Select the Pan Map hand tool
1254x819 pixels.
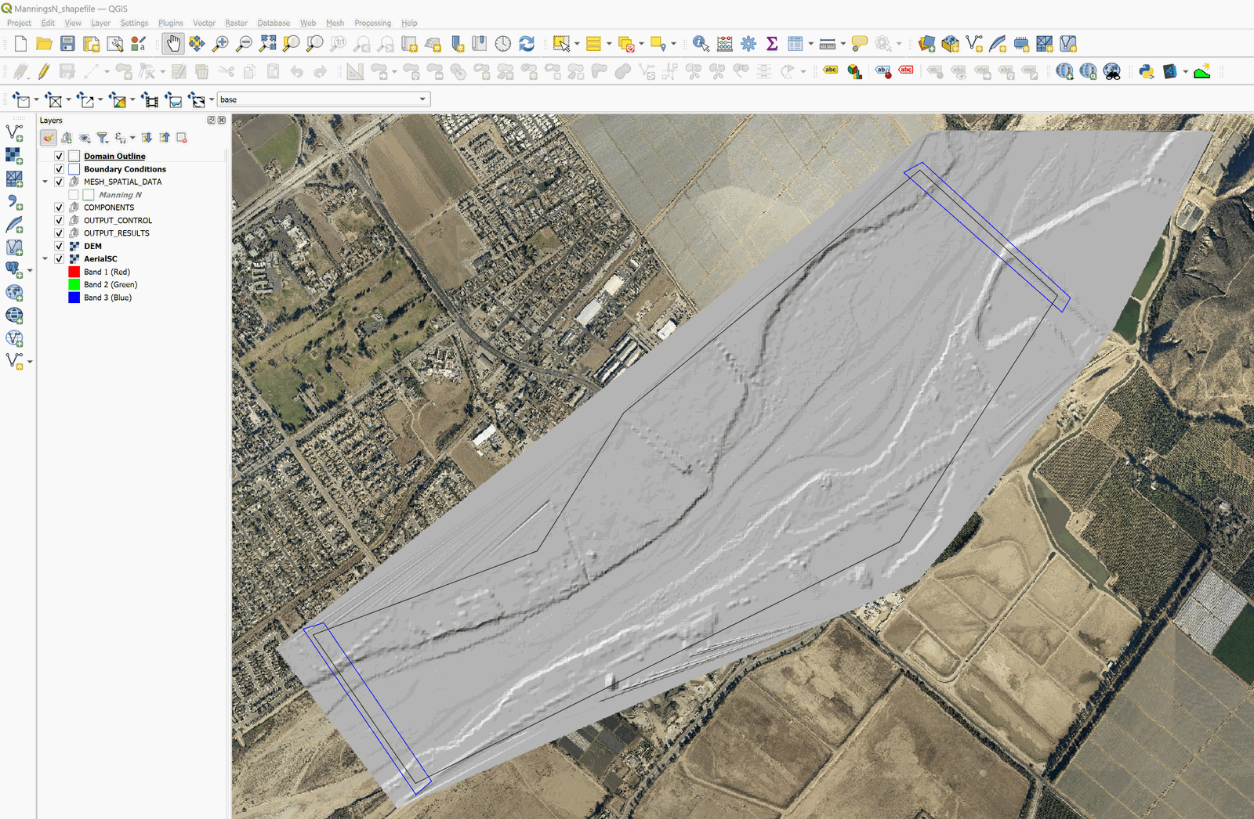pyautogui.click(x=173, y=44)
